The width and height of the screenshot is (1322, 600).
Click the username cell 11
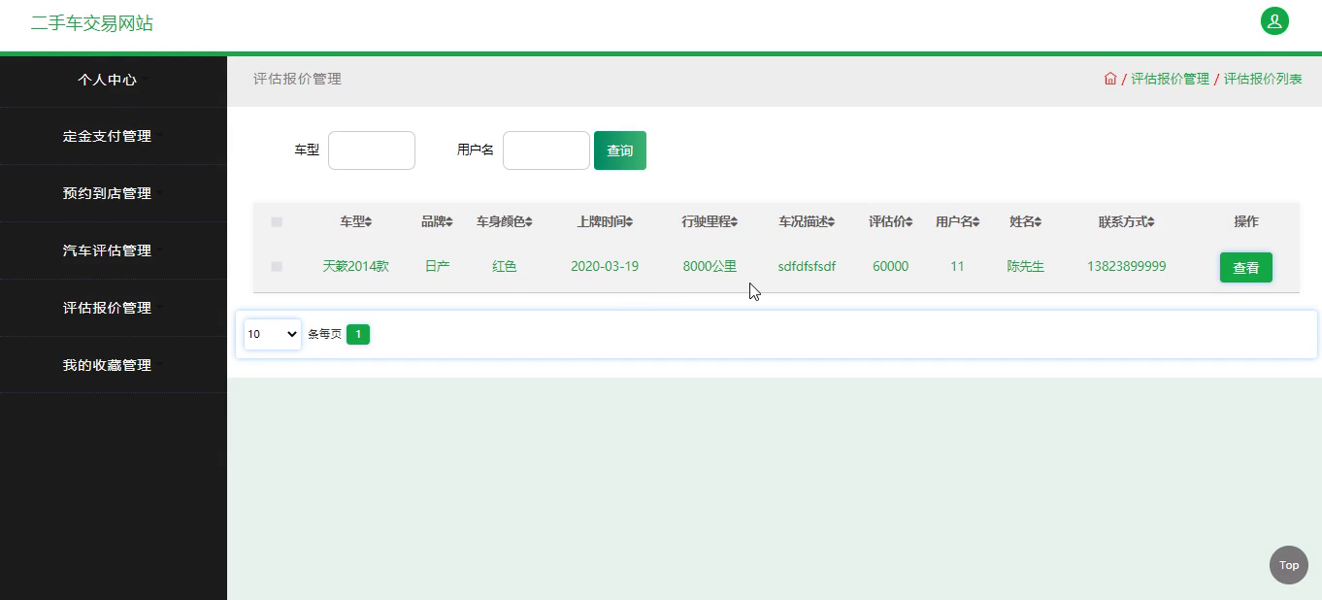pyautogui.click(x=957, y=266)
